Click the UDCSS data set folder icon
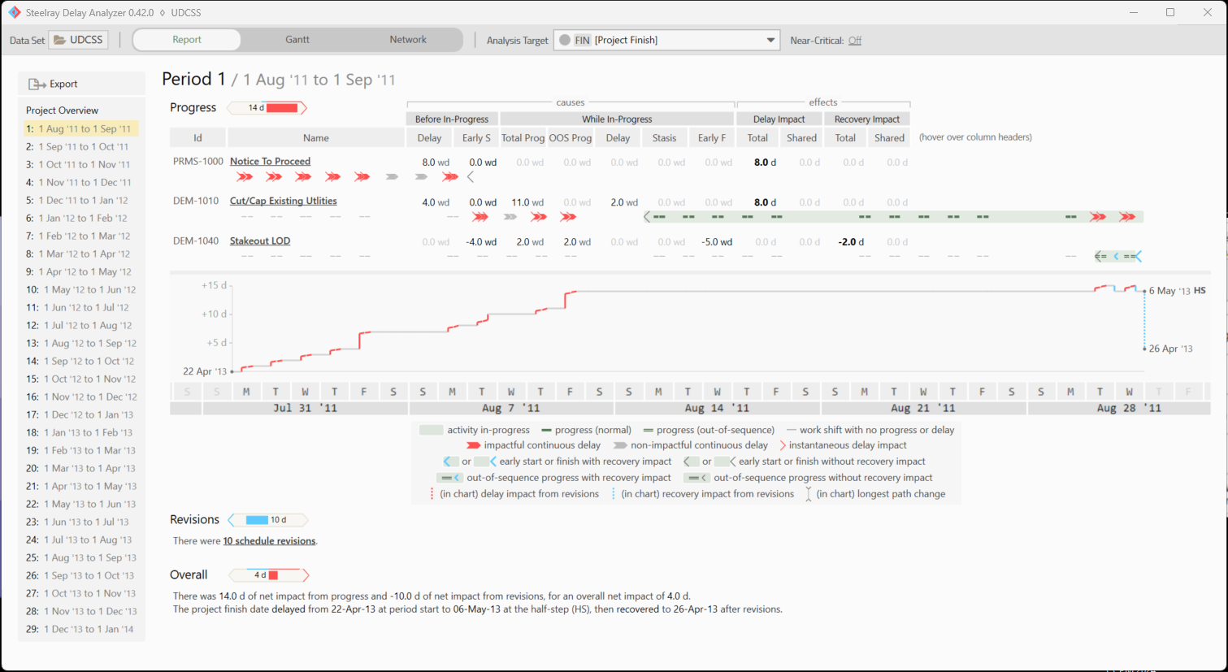 tap(60, 40)
